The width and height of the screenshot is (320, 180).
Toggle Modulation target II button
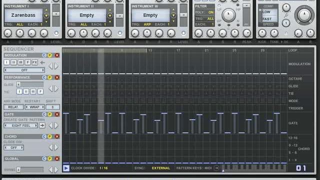(x=13, y=62)
